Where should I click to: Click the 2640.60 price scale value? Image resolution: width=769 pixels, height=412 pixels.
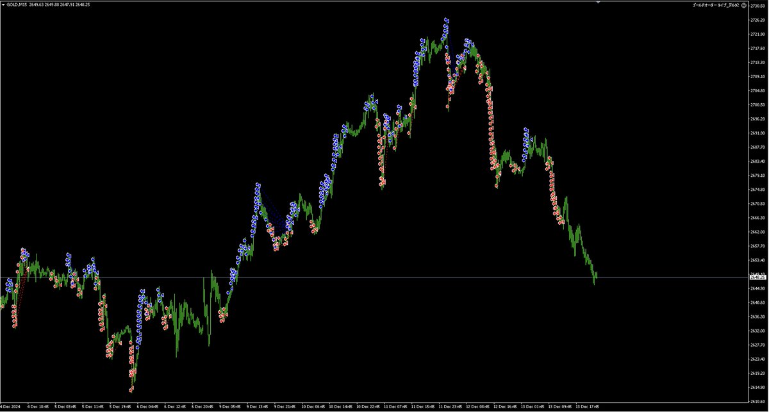coord(756,302)
